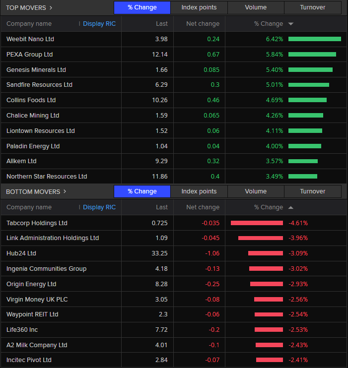Click Allkem net change 0.32

point(213,161)
